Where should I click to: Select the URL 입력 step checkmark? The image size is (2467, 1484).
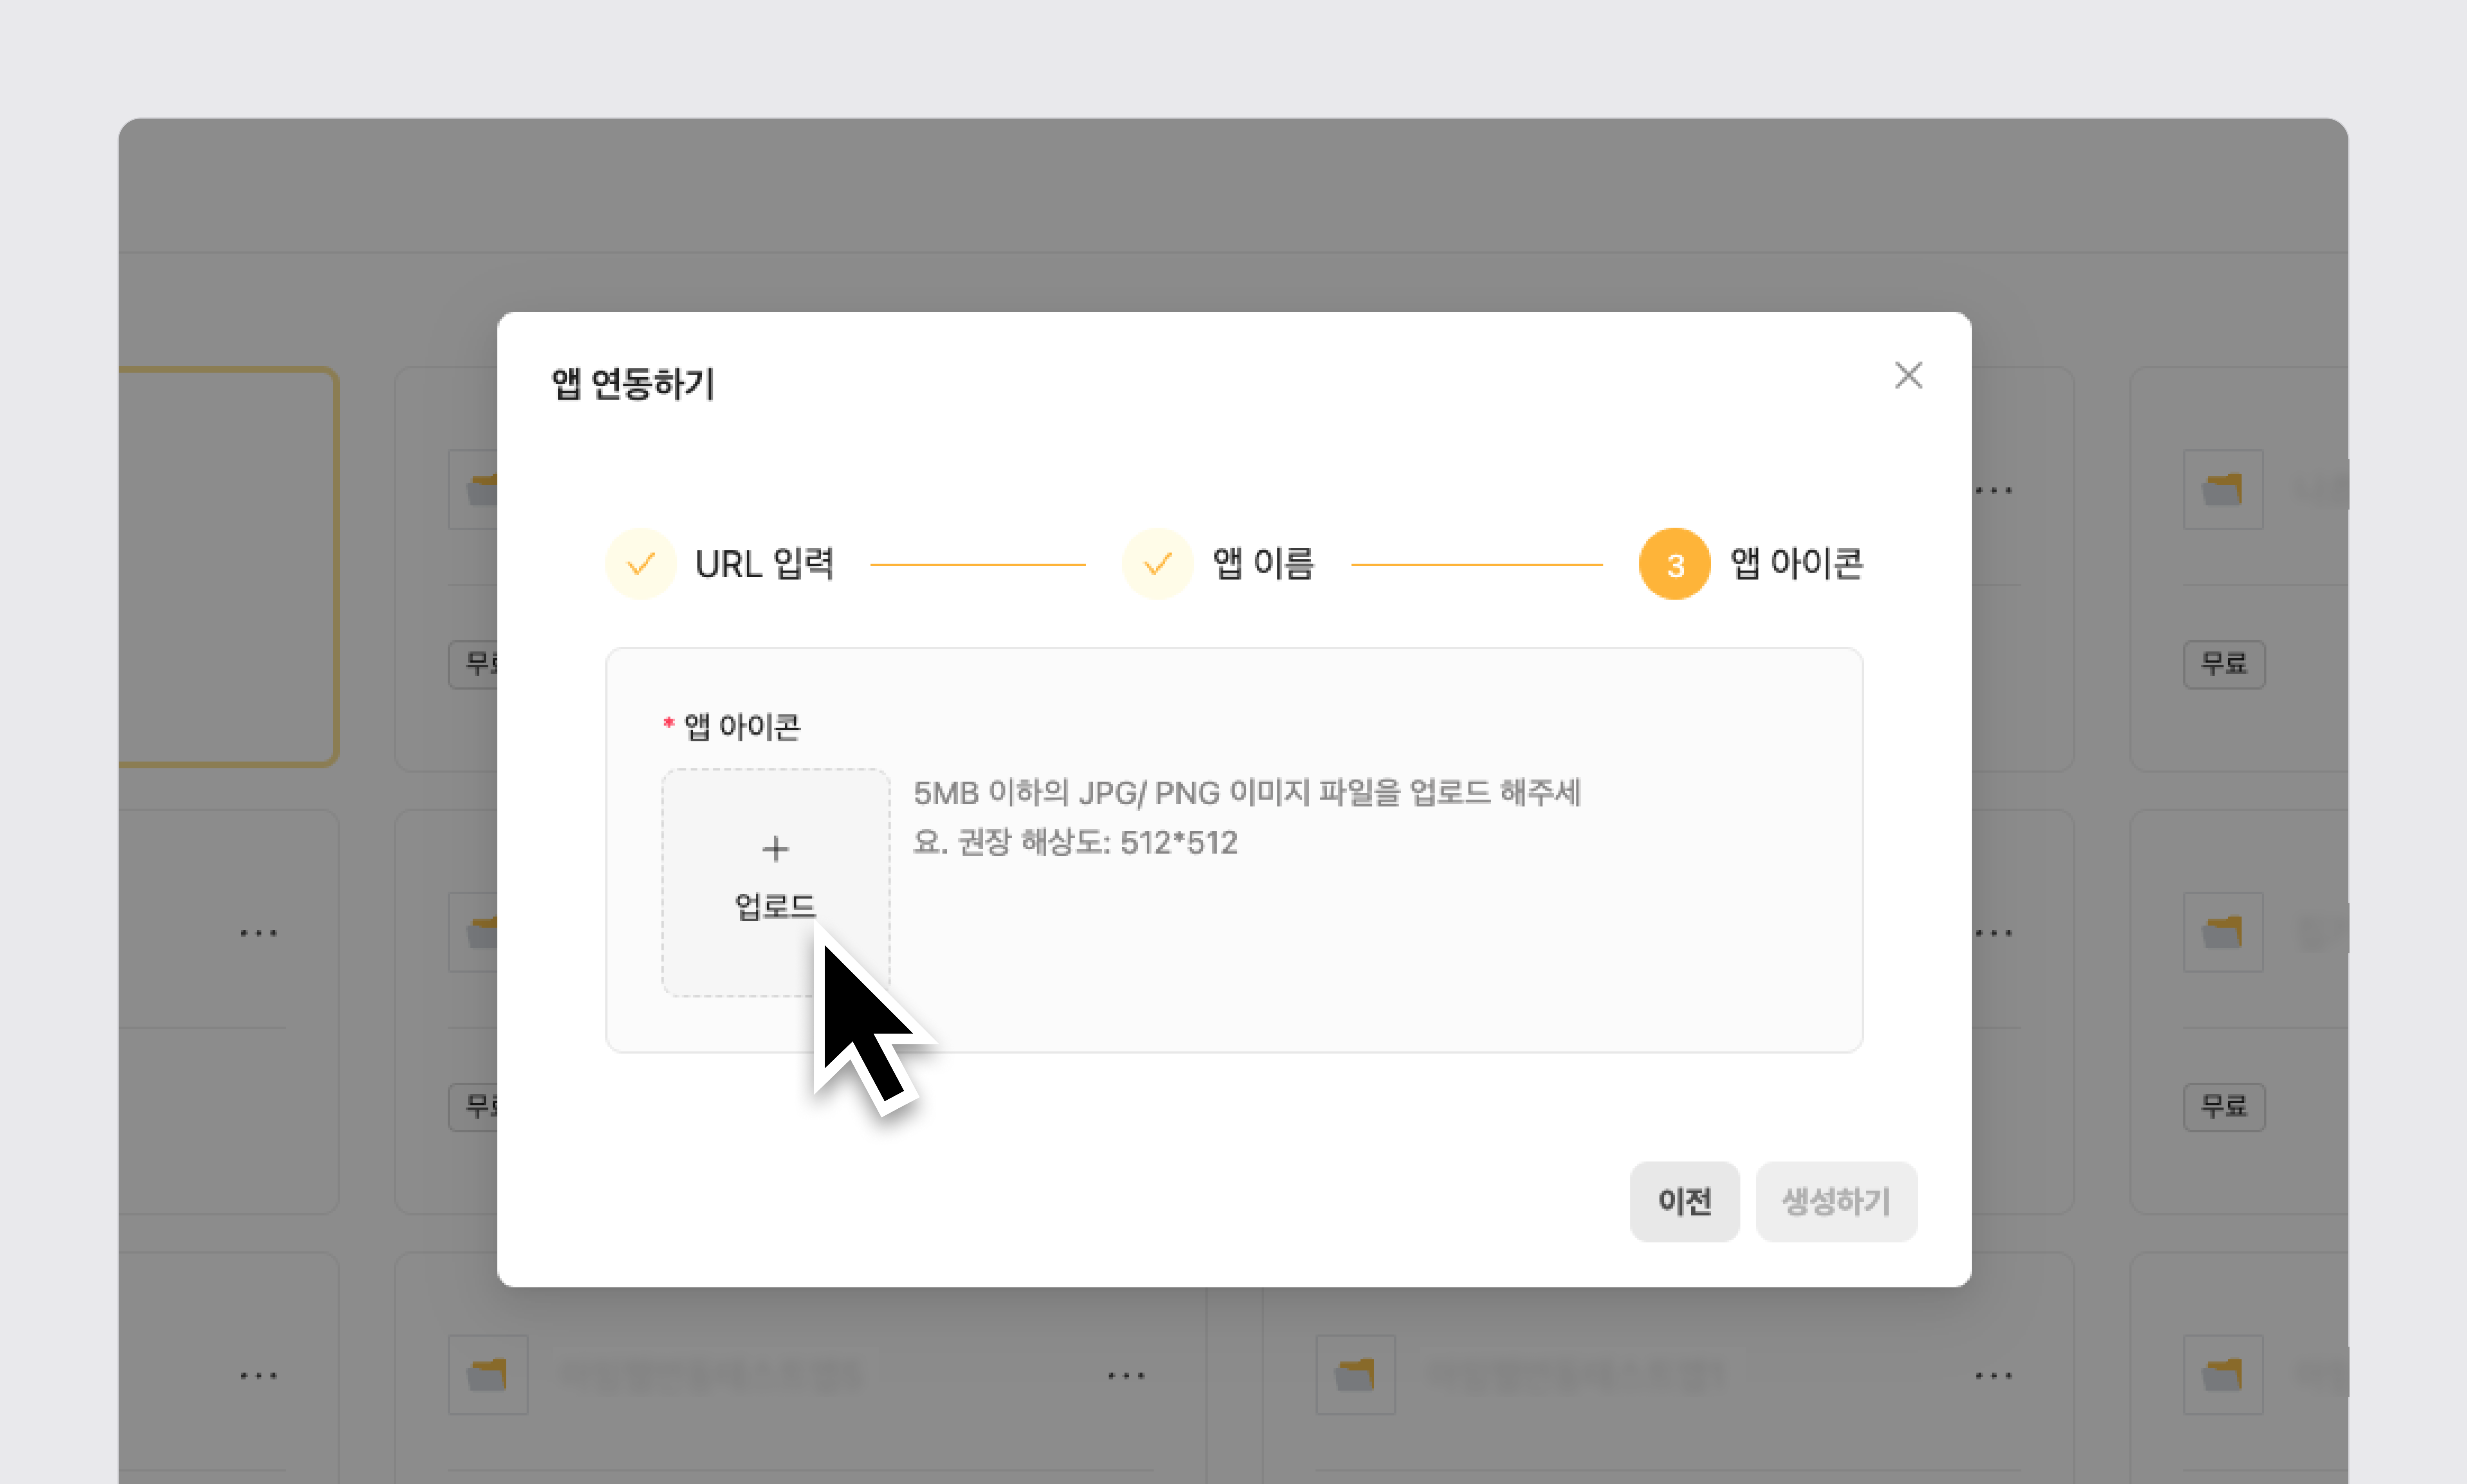[641, 564]
